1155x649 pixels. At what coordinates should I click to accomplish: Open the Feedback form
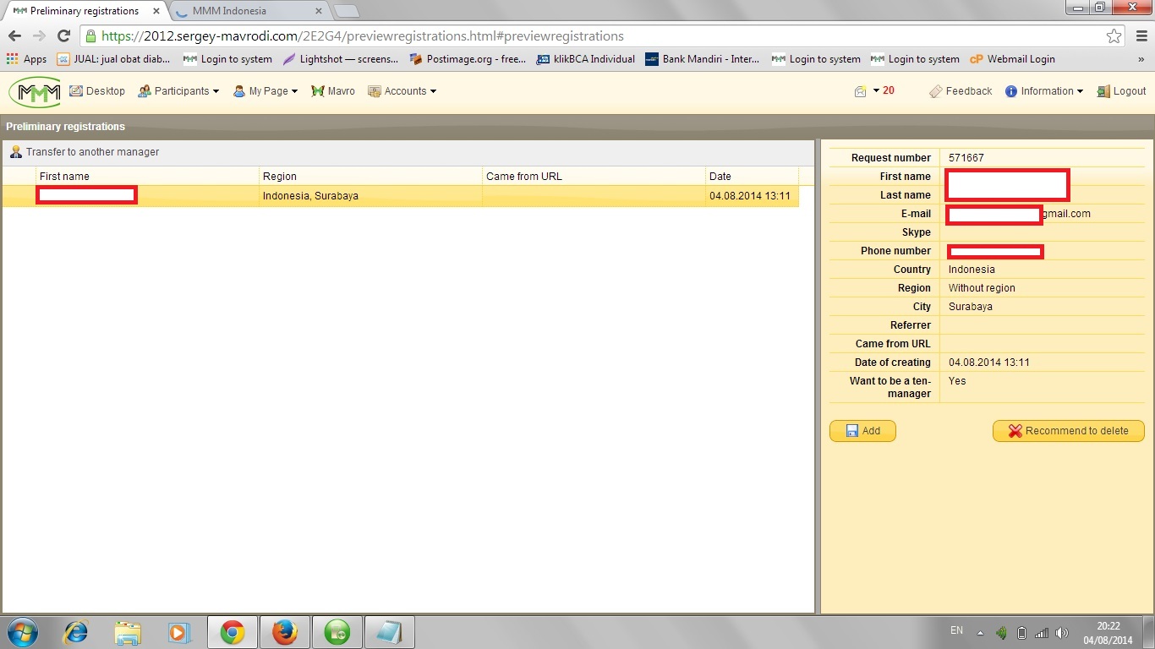[961, 91]
